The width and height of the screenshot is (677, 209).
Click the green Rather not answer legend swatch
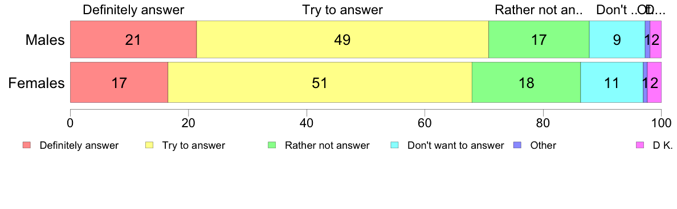[x=272, y=145]
